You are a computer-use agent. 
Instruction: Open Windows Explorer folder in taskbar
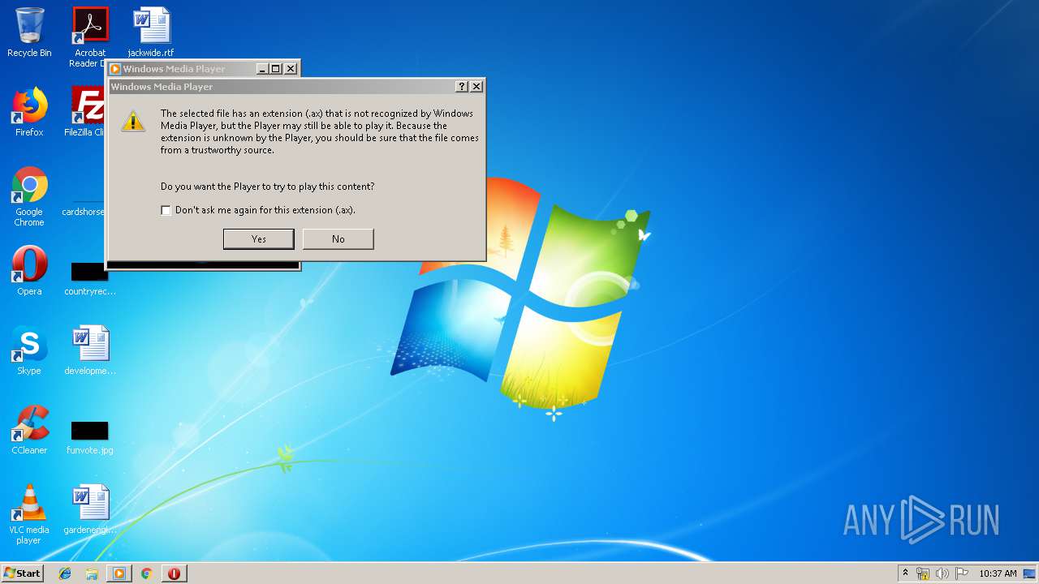[92, 573]
